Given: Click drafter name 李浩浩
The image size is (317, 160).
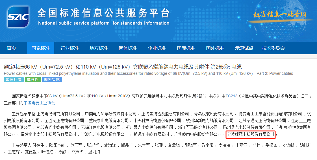Looking at the screenshot, I should point(225,145).
